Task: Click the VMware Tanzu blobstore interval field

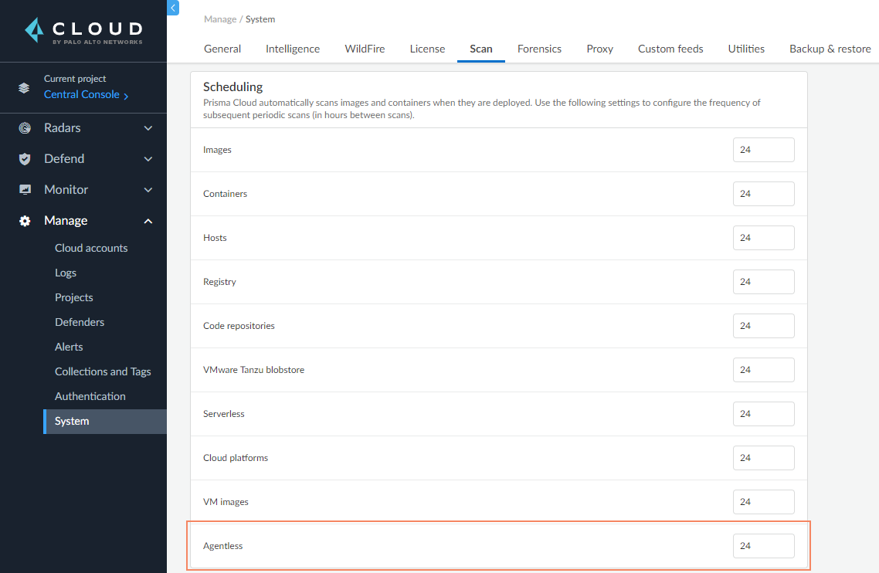Action: pos(763,369)
